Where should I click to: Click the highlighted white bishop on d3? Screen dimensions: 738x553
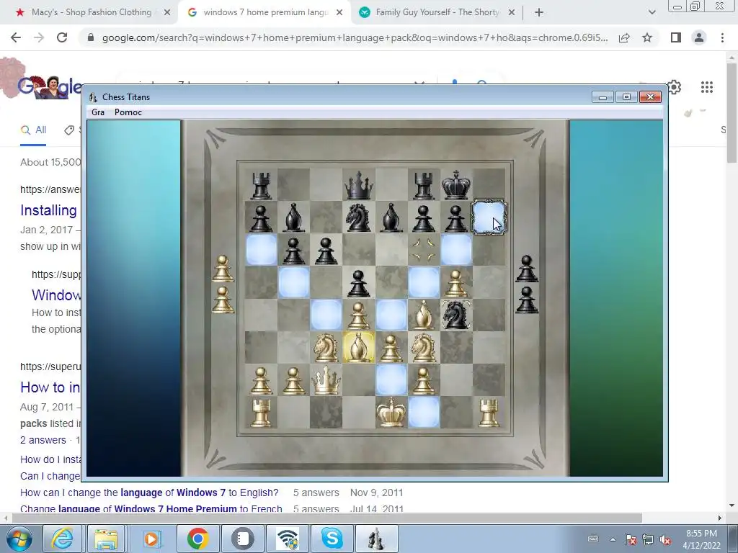click(x=359, y=347)
